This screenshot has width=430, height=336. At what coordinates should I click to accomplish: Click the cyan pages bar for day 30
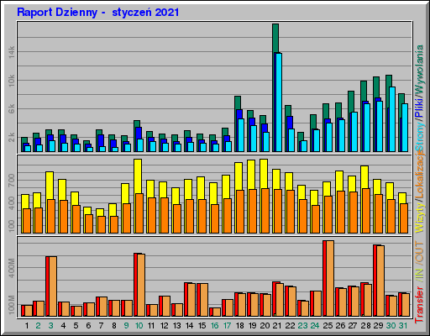(392, 119)
